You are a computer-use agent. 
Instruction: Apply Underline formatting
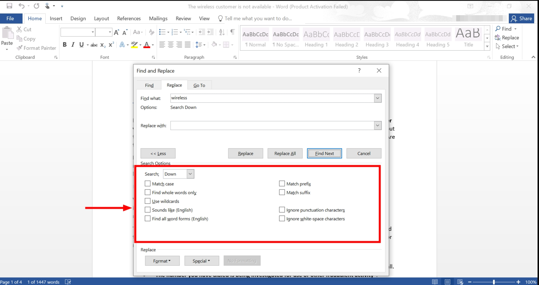click(x=82, y=45)
